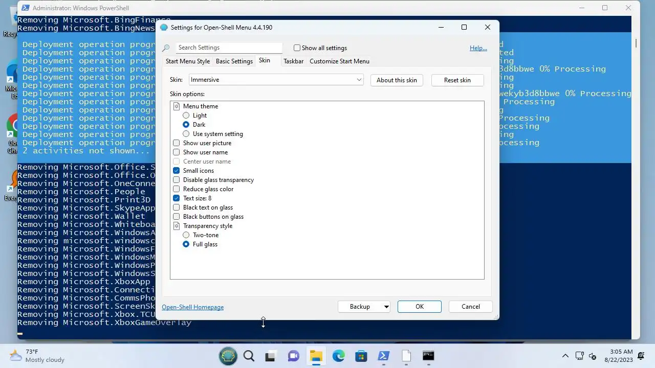Show hidden system tray icons chevron

coord(565,356)
